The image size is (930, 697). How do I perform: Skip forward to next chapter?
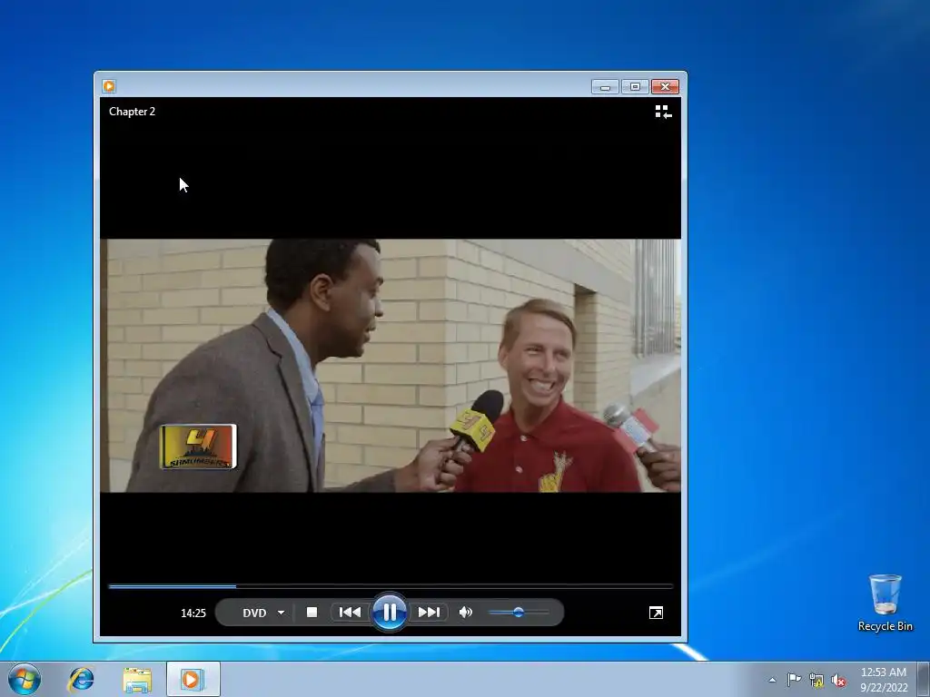(x=429, y=613)
